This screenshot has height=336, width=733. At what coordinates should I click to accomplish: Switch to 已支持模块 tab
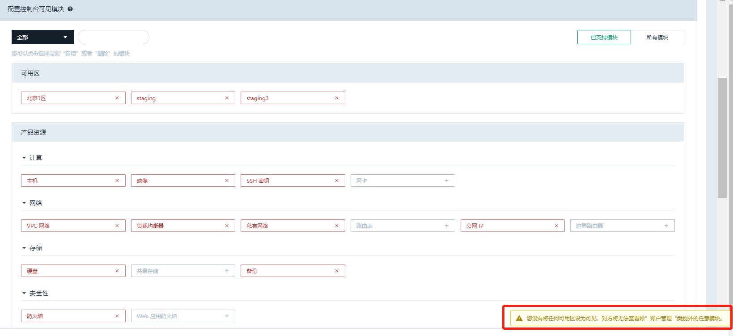click(x=604, y=37)
